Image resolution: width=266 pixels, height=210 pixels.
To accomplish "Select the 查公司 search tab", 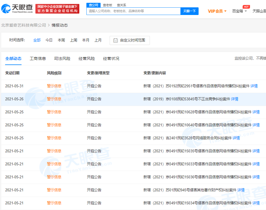I will coord(93,5).
